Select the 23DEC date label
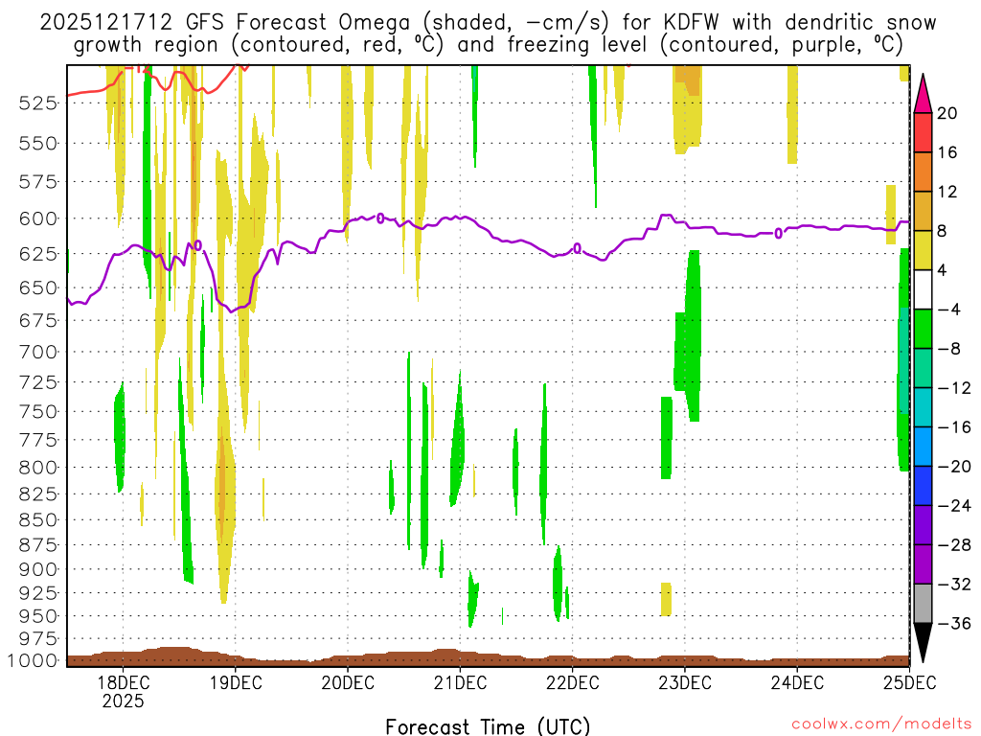981x736 pixels. pos(684,682)
